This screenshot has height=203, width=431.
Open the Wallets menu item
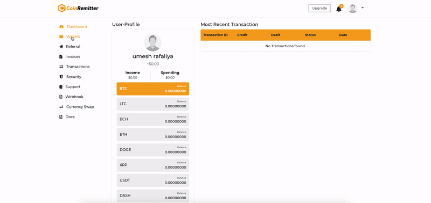[x=73, y=37]
